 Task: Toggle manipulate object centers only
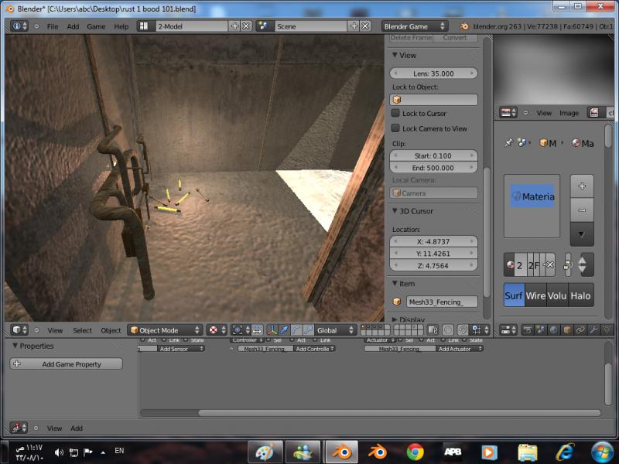pos(257,330)
